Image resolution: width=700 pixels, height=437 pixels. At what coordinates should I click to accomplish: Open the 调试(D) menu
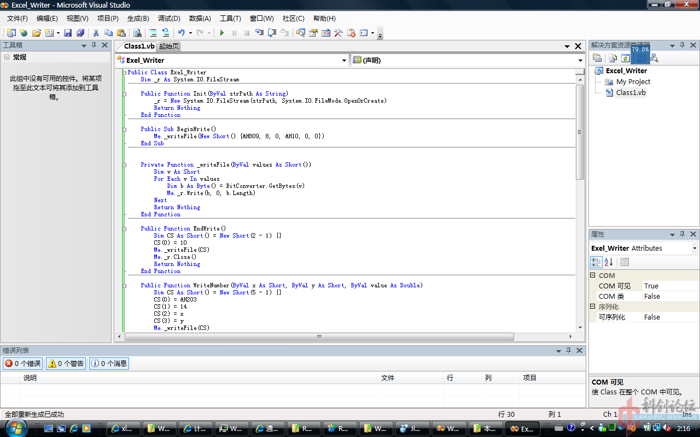click(x=169, y=18)
